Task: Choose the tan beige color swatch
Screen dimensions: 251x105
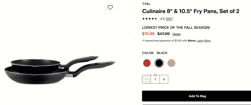Action: tap(171, 63)
